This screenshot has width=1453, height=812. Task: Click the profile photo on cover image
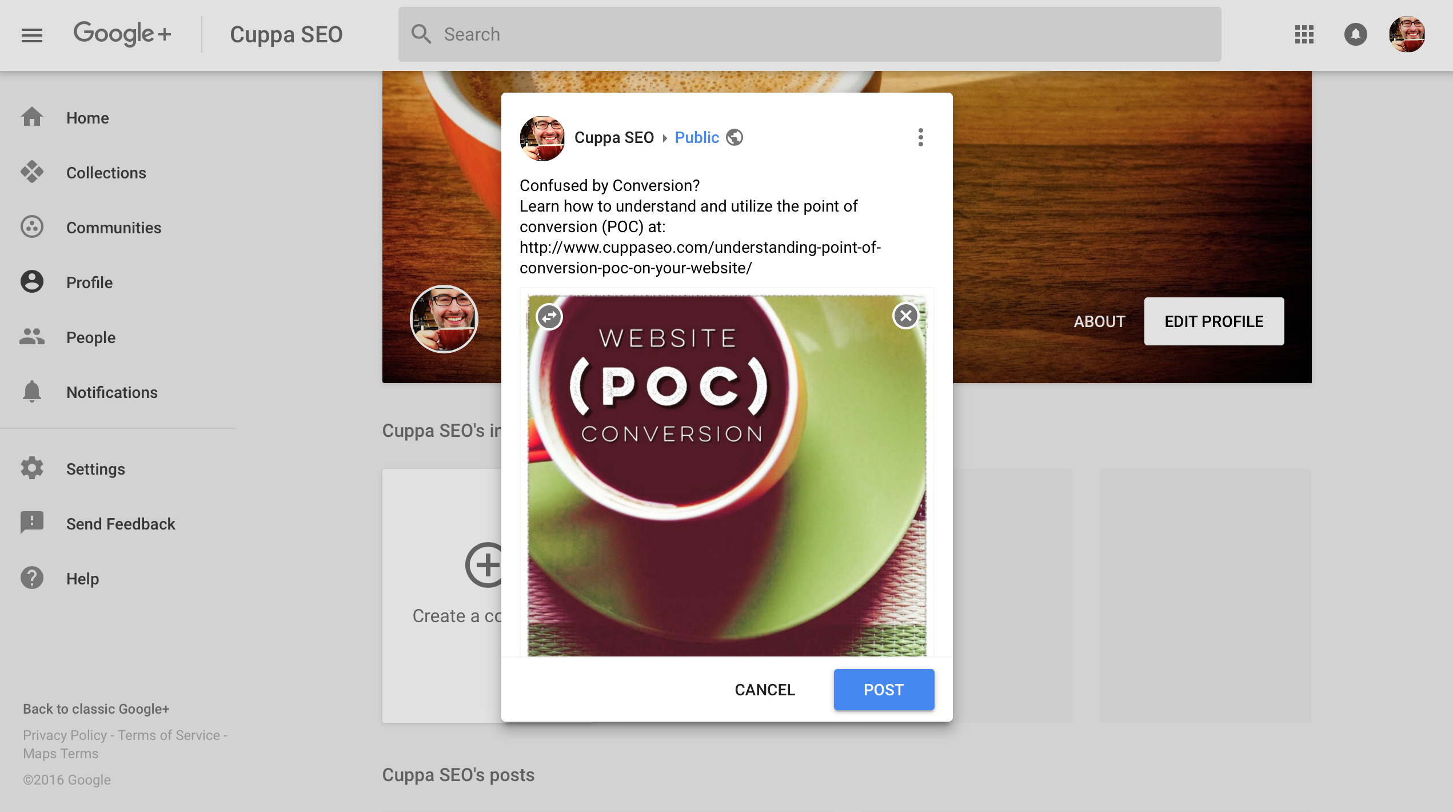pyautogui.click(x=444, y=319)
